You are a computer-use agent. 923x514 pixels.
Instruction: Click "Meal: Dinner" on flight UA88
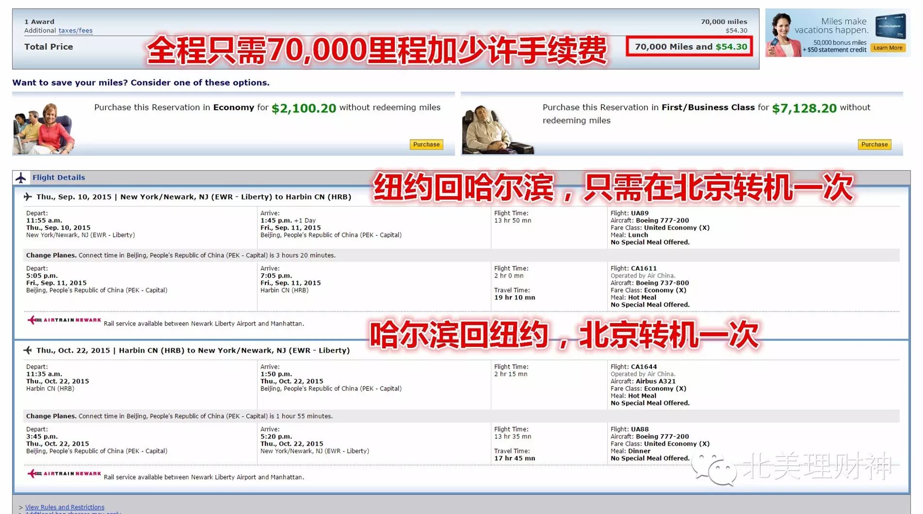tap(631, 451)
